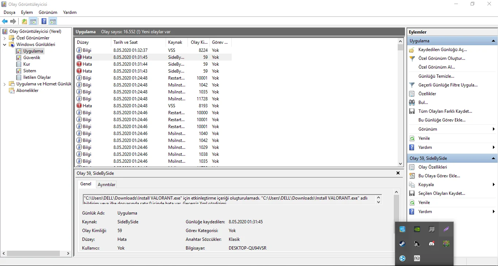The width and height of the screenshot is (498, 266).
Task: Click the up-one-level folder toolbar icon
Action: 24,22
